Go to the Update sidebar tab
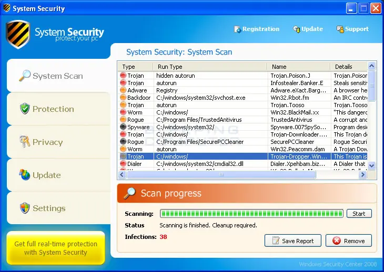 coord(58,175)
